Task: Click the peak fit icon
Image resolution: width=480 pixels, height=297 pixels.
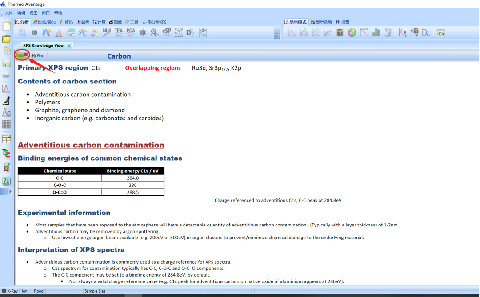Action: [59, 32]
